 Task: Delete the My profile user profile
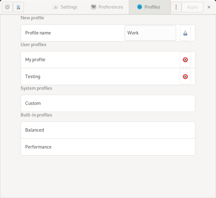(185, 60)
